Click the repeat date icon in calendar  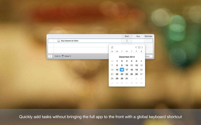click(x=112, y=47)
